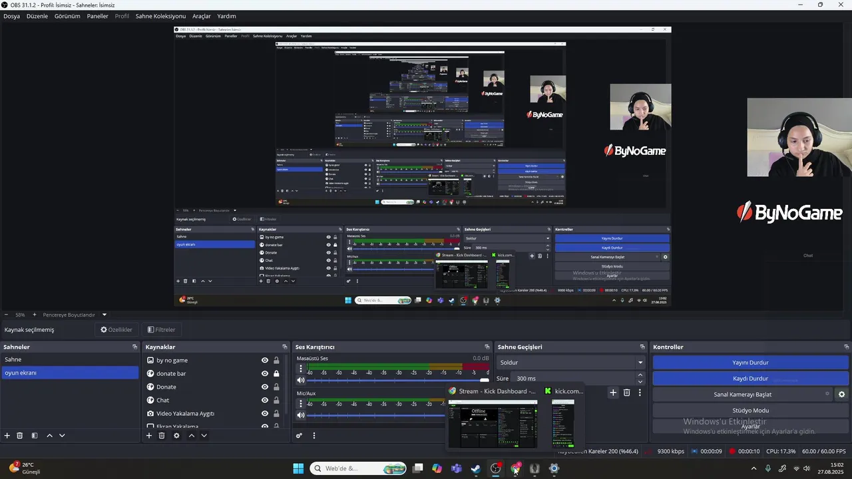Mute Mic/Aux speaker icon
The width and height of the screenshot is (852, 479).
click(x=301, y=415)
